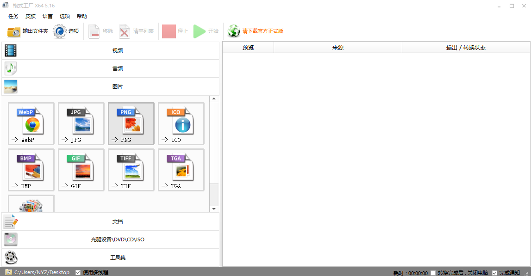Select the ICO format icon
Viewport: 531px width, 276px height.
(x=181, y=123)
